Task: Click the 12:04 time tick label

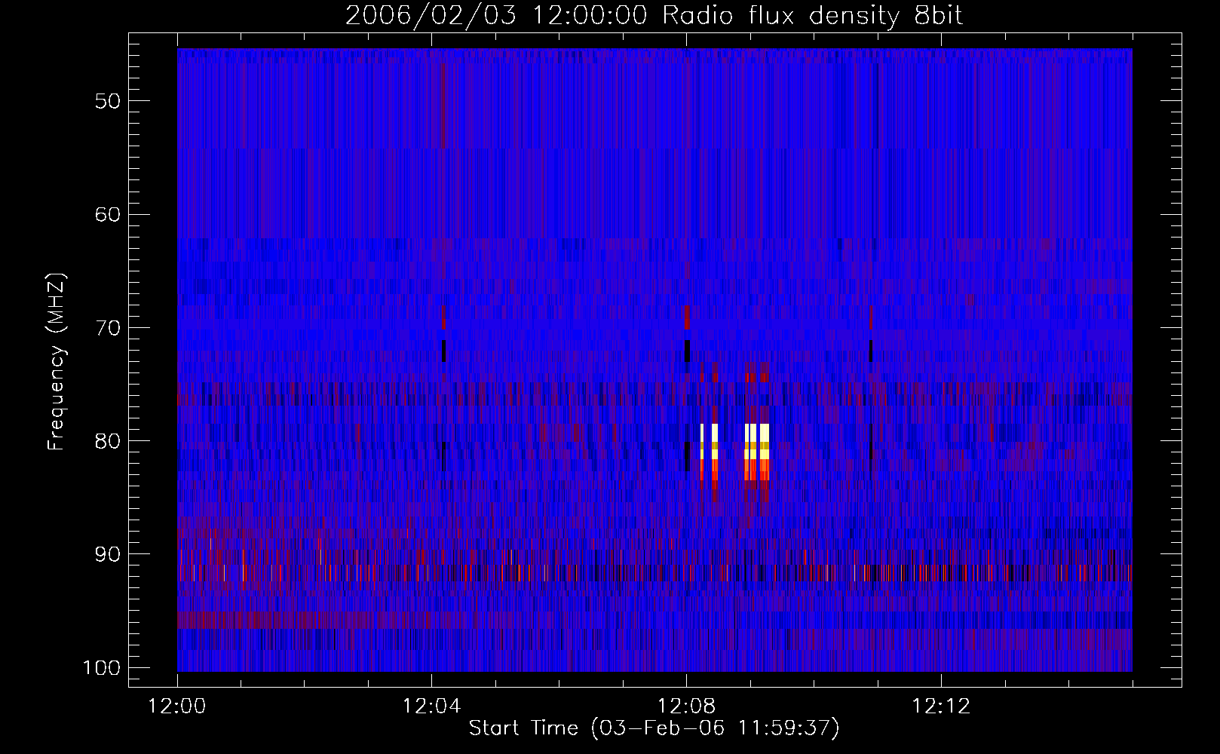Action: [431, 706]
